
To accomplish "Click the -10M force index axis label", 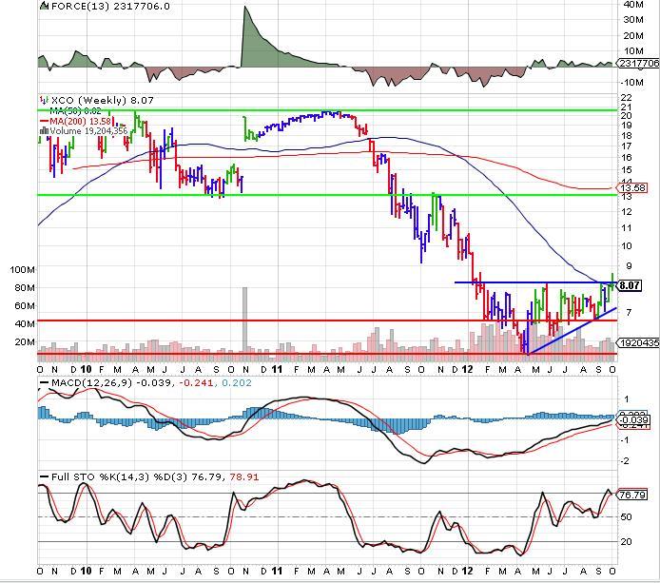I will click(631, 82).
